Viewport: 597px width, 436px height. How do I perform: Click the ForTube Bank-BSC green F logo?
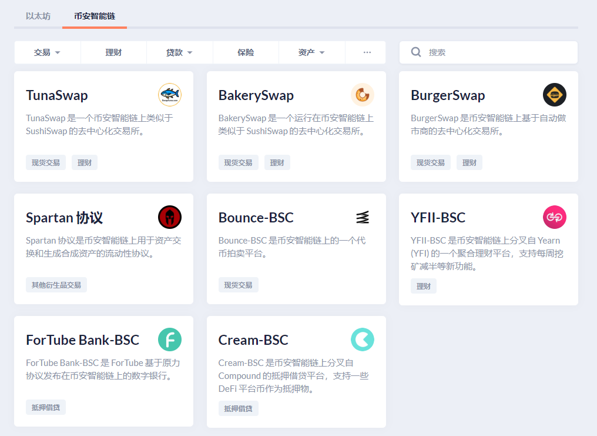click(x=170, y=340)
